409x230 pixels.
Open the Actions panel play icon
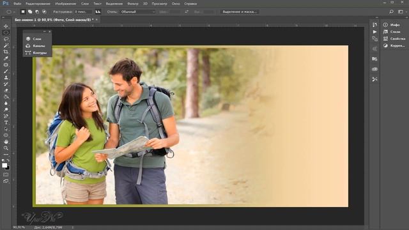click(374, 32)
